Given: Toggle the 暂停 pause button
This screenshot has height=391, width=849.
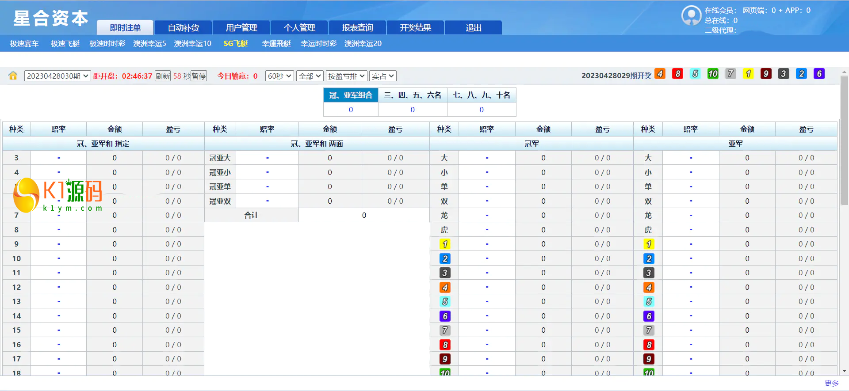Looking at the screenshot, I should pos(199,76).
